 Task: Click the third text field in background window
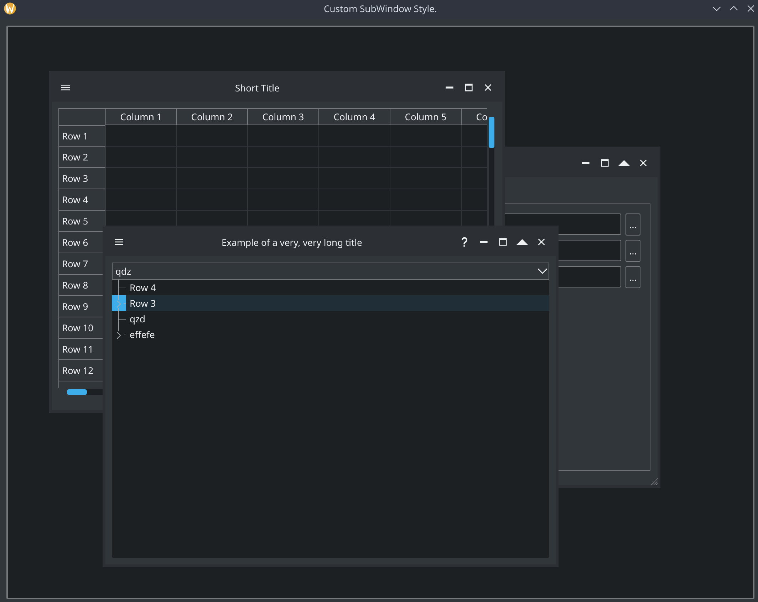tap(590, 277)
